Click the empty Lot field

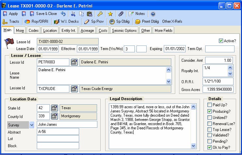click(58, 138)
